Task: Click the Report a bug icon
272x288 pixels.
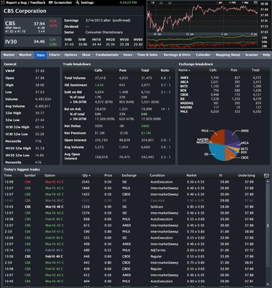Action: [x=3, y=3]
